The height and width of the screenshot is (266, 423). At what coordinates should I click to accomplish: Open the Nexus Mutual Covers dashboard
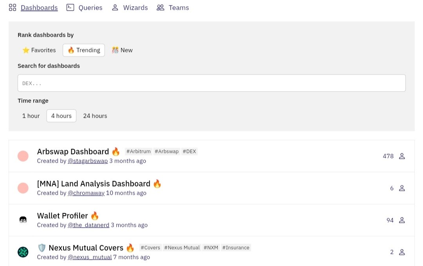[86, 248]
